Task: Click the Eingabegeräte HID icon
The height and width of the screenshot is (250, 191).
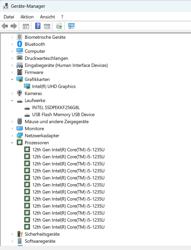Action: click(19, 65)
